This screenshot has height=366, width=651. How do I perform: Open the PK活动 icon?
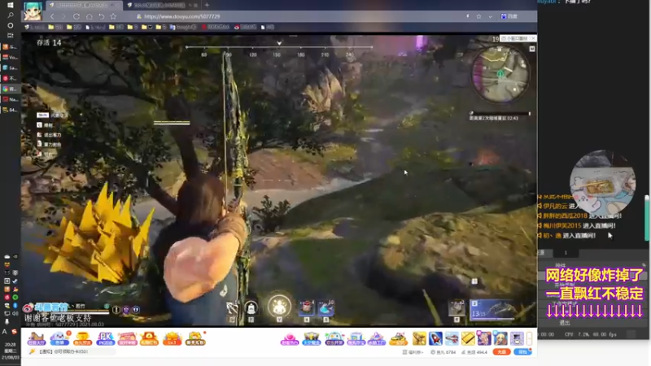pos(105,338)
